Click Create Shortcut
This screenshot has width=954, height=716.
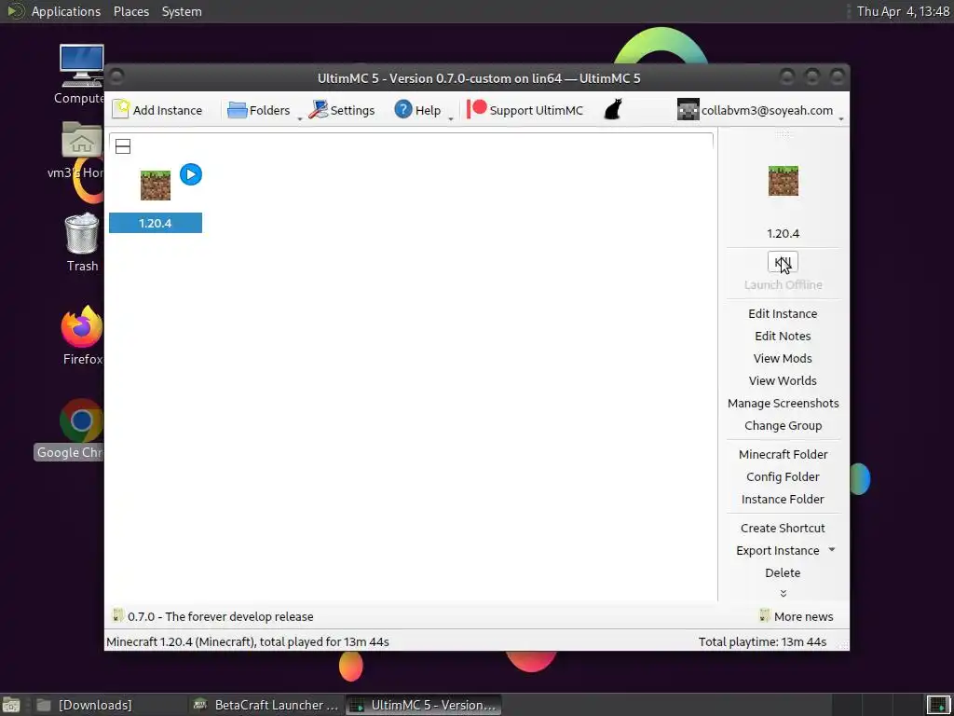point(783,528)
